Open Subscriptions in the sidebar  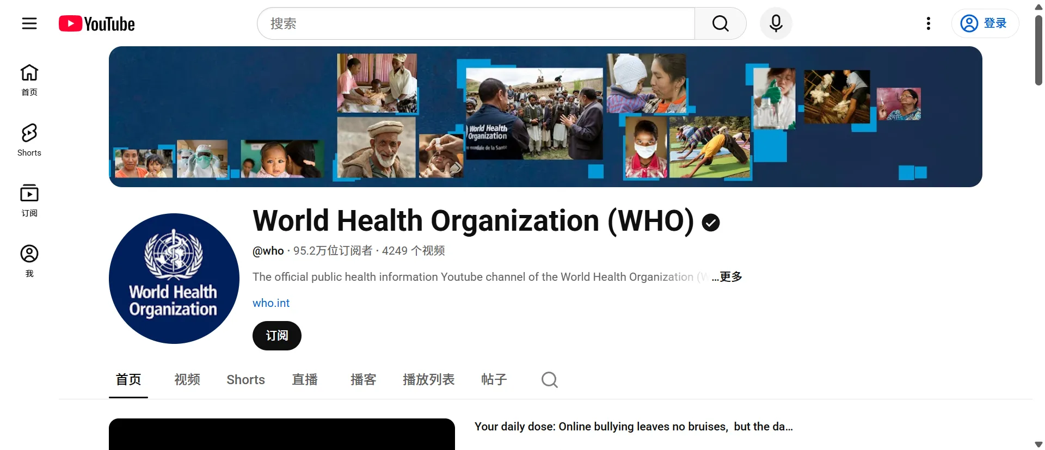(x=29, y=200)
